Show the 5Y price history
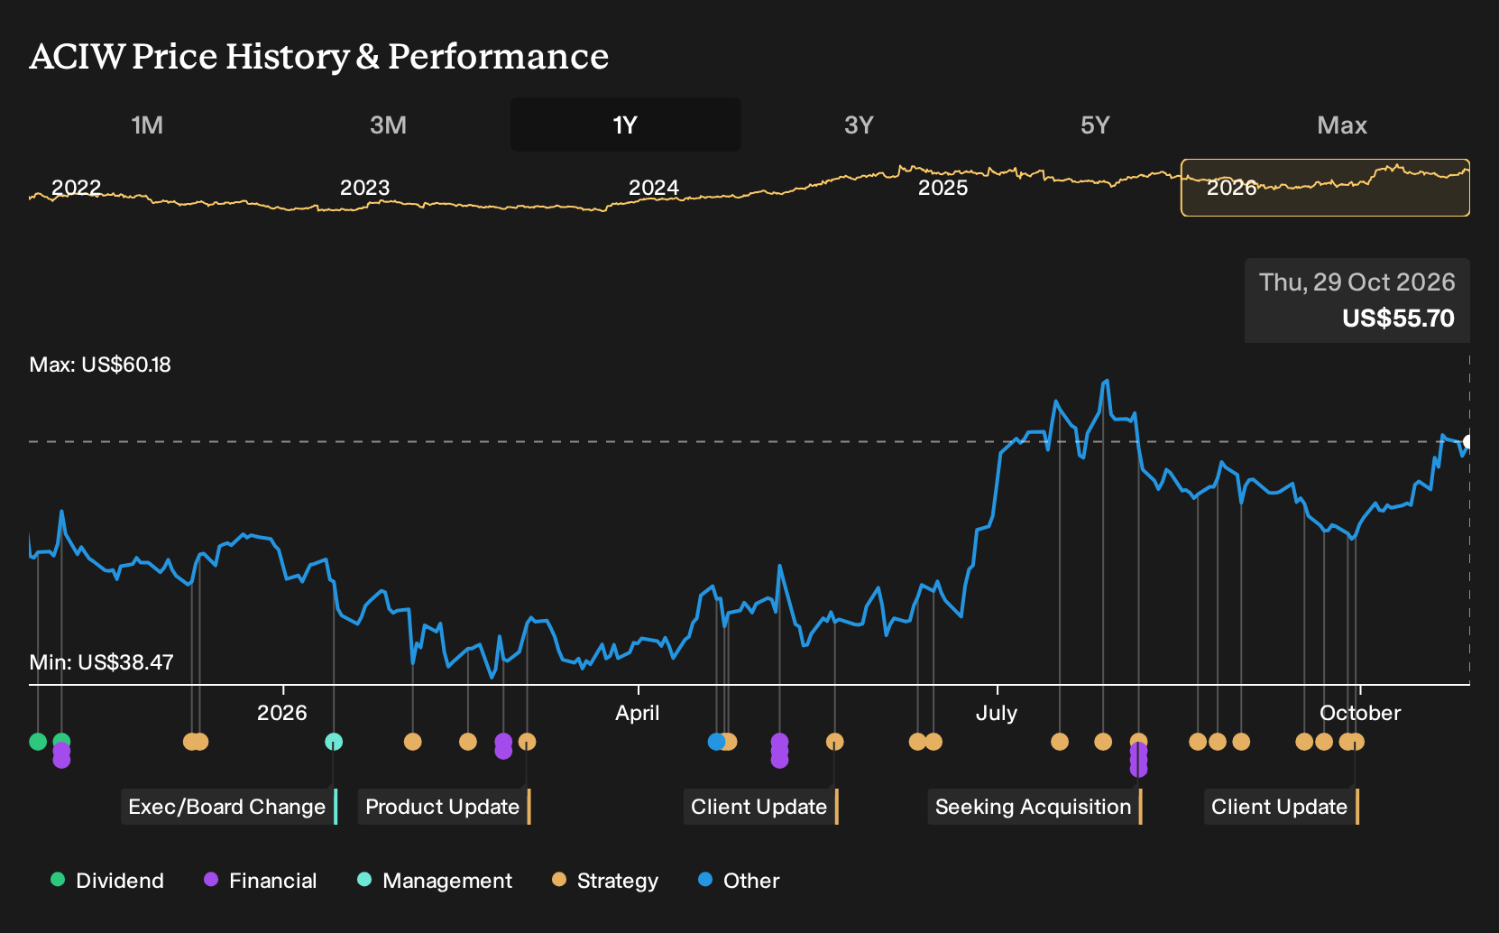This screenshot has width=1499, height=933. 1095,125
